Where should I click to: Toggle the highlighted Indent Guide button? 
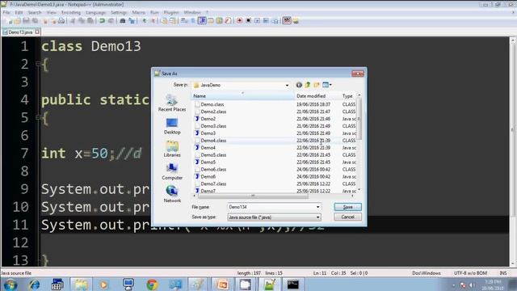pos(202,21)
